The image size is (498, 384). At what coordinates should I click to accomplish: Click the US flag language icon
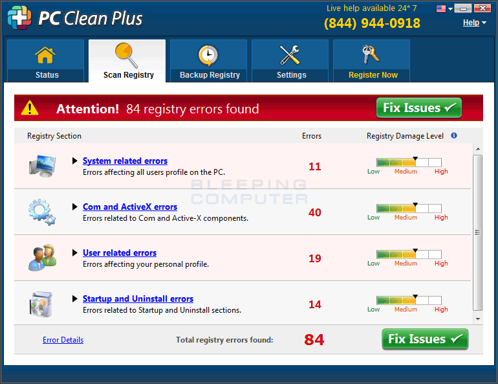tap(441, 8)
